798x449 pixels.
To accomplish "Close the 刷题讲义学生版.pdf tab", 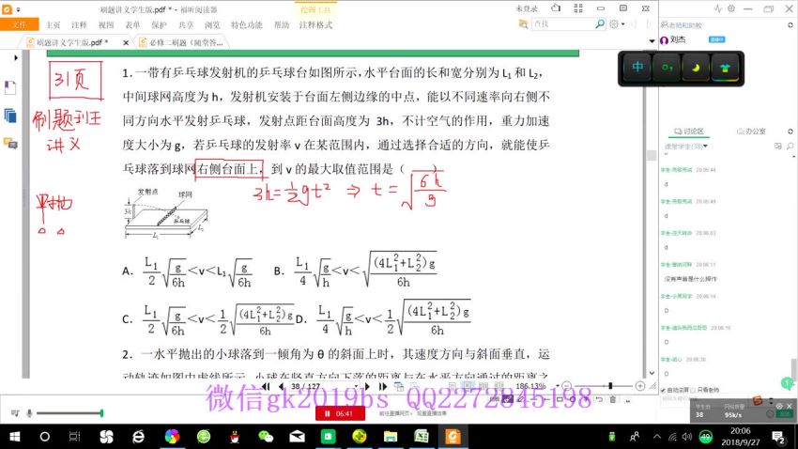I will pyautogui.click(x=126, y=43).
